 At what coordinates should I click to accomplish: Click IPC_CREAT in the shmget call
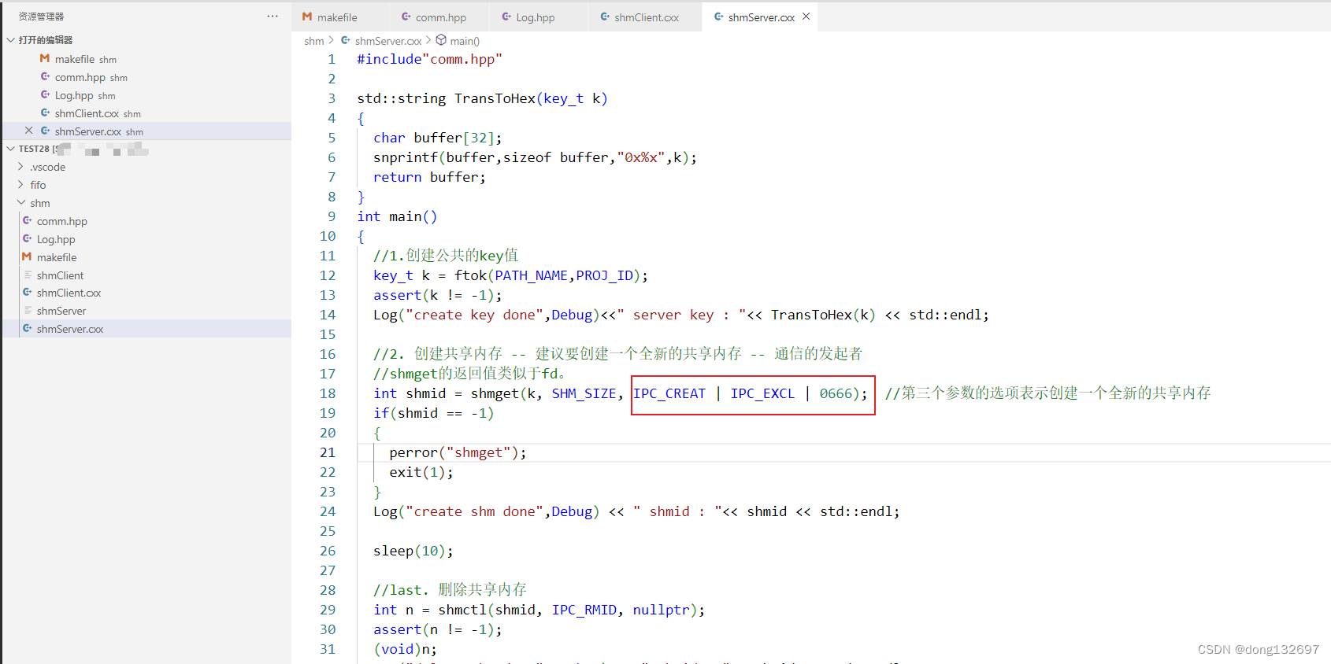point(669,393)
